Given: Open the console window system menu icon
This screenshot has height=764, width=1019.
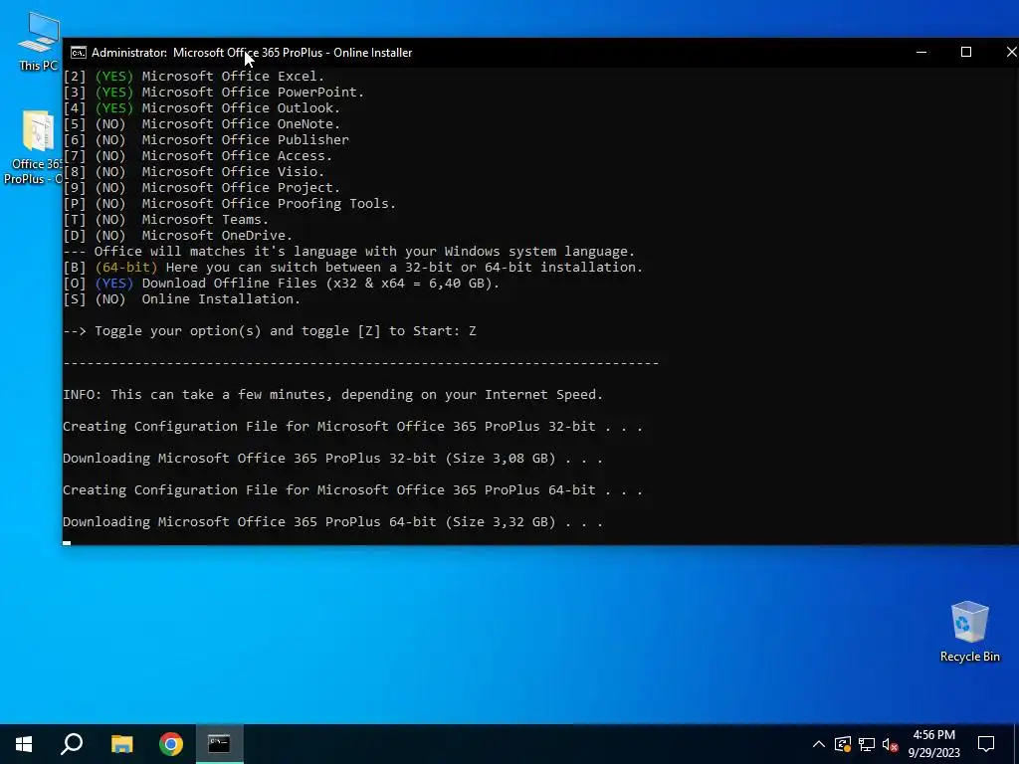Looking at the screenshot, I should pyautogui.click(x=79, y=53).
